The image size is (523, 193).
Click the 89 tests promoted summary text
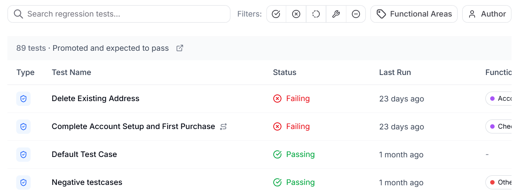93,48
